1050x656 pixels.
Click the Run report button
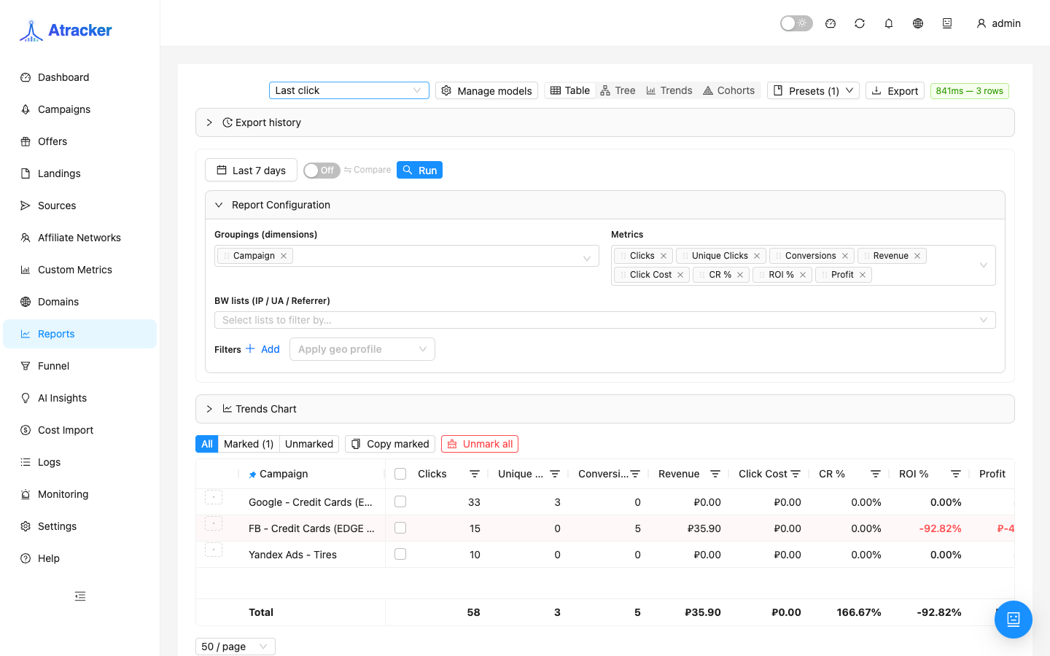419,170
